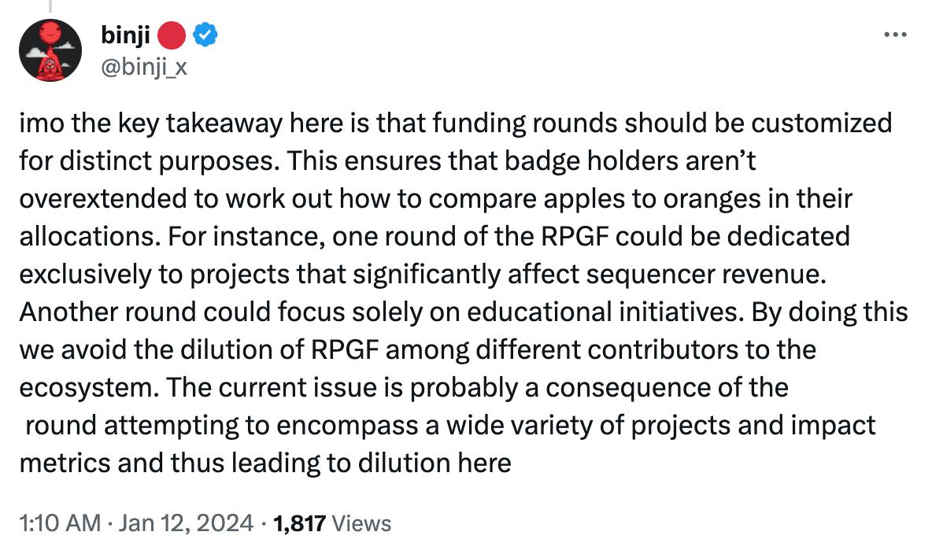932x554 pixels.
Task: Click the thread connector line above avatar
Action: pyautogui.click(x=50, y=6)
